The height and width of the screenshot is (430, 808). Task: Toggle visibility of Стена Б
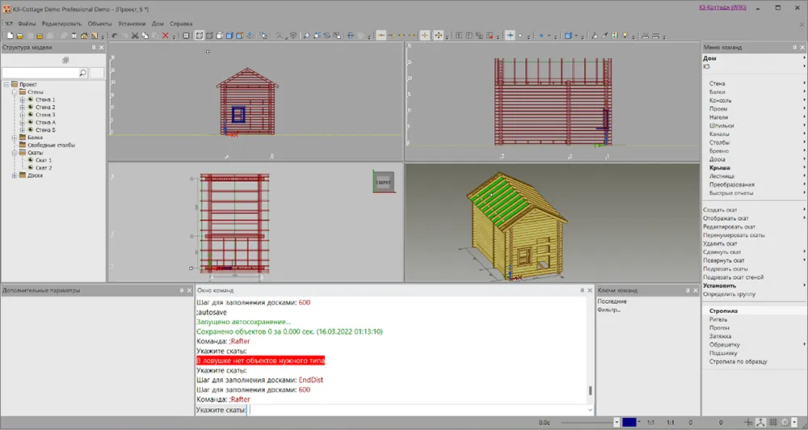coord(31,130)
